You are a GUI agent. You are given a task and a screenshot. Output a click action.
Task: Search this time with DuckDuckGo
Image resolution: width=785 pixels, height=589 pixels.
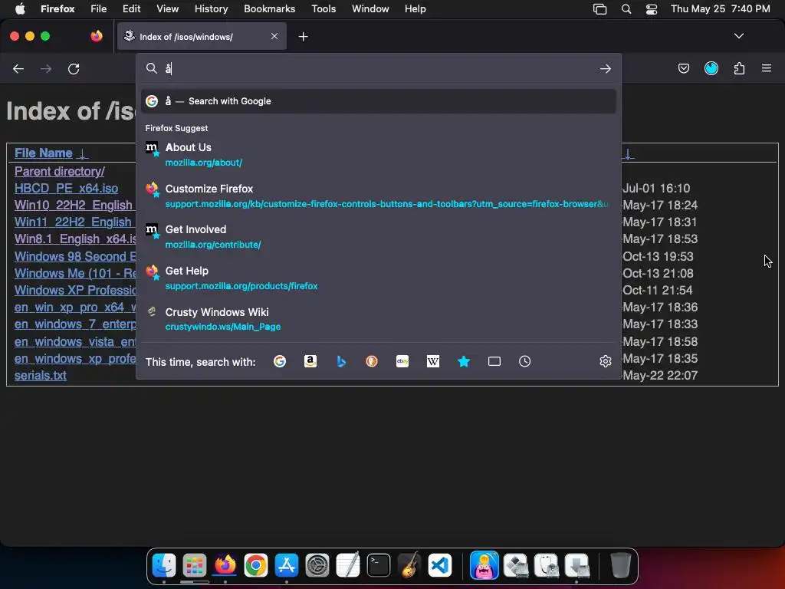[x=372, y=361]
